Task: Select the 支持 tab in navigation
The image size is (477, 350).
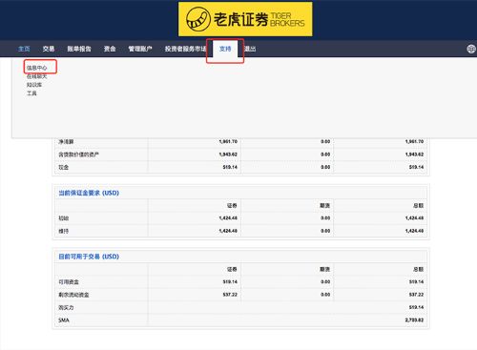Action: pyautogui.click(x=225, y=49)
